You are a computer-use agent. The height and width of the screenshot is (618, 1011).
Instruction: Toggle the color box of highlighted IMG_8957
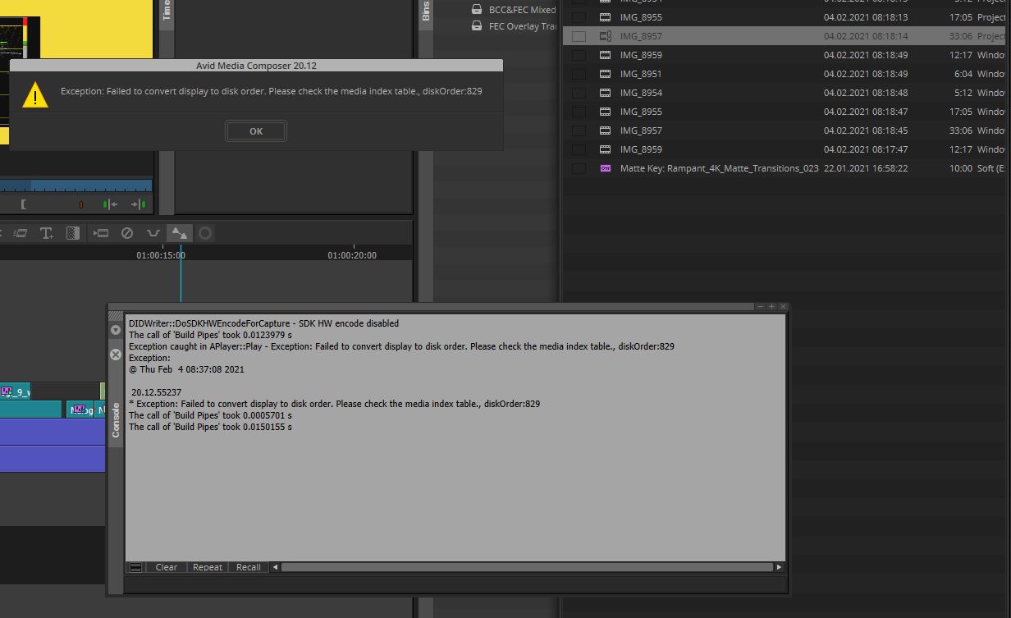pyautogui.click(x=579, y=36)
